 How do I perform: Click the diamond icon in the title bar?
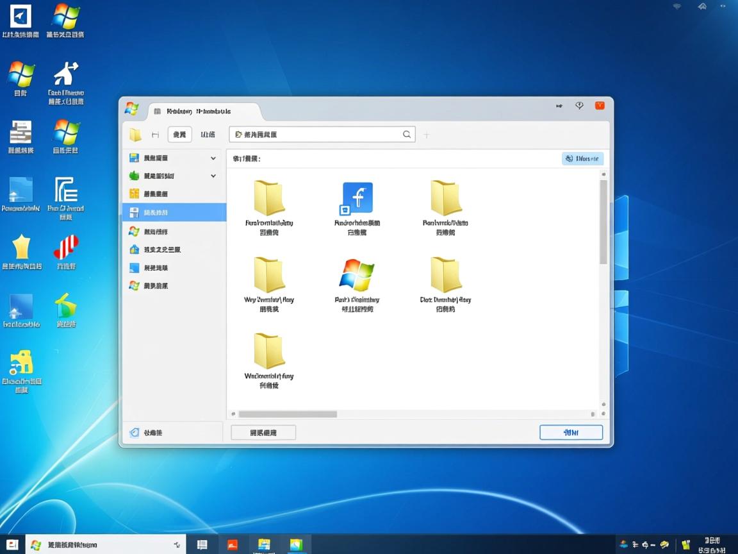(579, 106)
